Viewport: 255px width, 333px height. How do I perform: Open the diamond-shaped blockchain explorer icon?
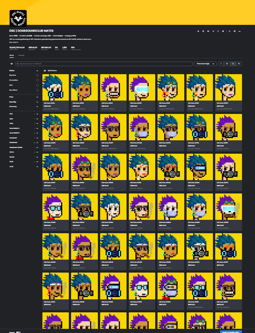(x=198, y=31)
